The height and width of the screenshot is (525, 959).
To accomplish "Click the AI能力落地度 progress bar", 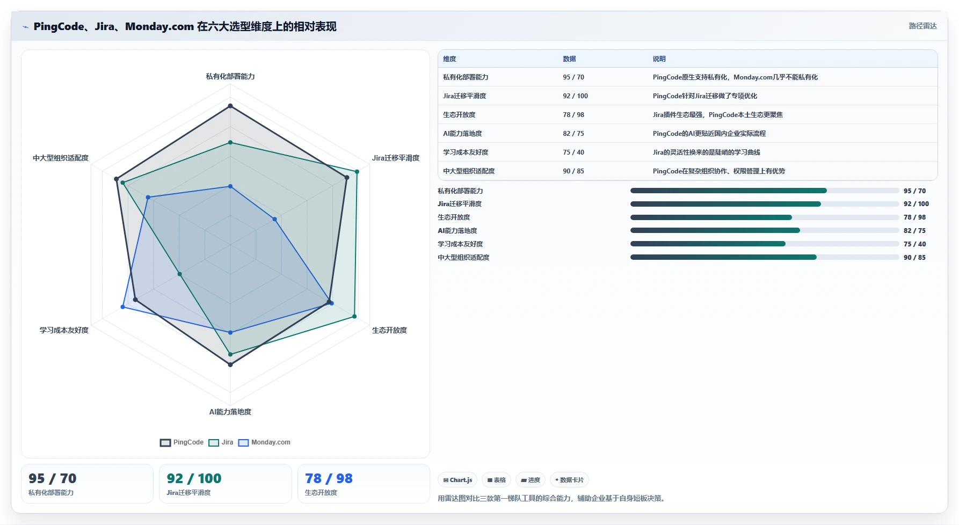I will (765, 230).
